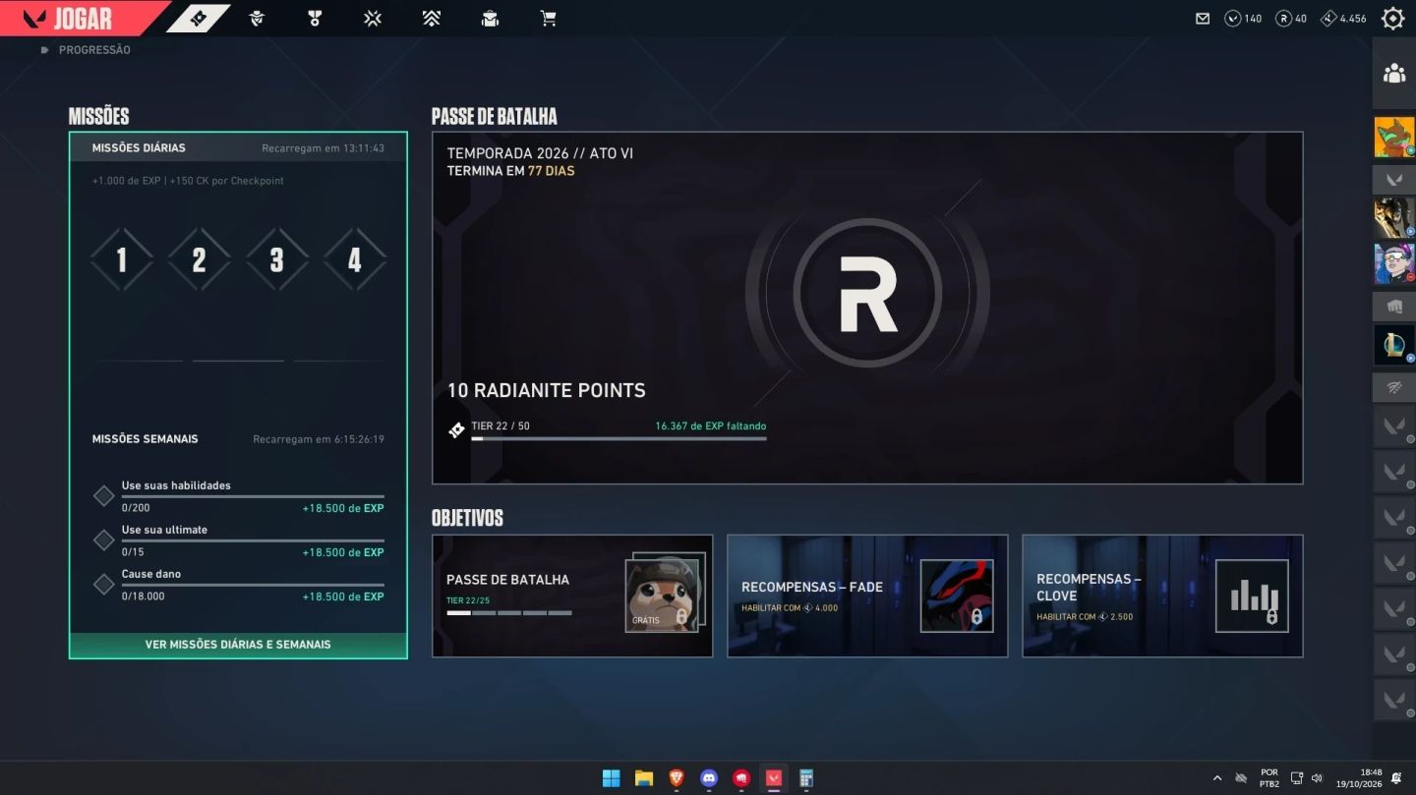The width and height of the screenshot is (1416, 795).
Task: Open the Career medal icon
Action: tap(315, 18)
